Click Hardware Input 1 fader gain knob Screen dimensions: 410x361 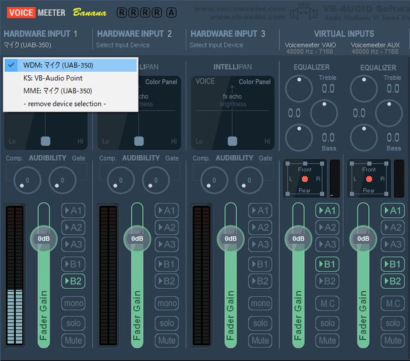[x=43, y=239]
